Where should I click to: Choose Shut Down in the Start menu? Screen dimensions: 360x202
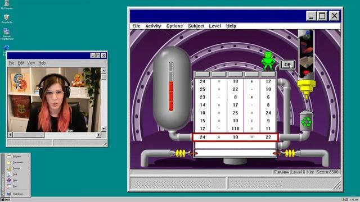(x=18, y=194)
